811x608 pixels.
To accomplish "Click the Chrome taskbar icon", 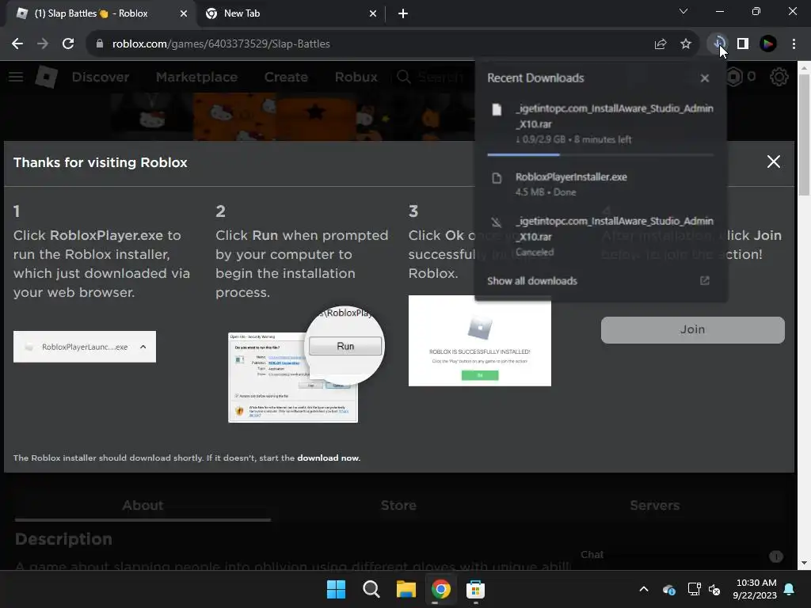I will (x=440, y=589).
